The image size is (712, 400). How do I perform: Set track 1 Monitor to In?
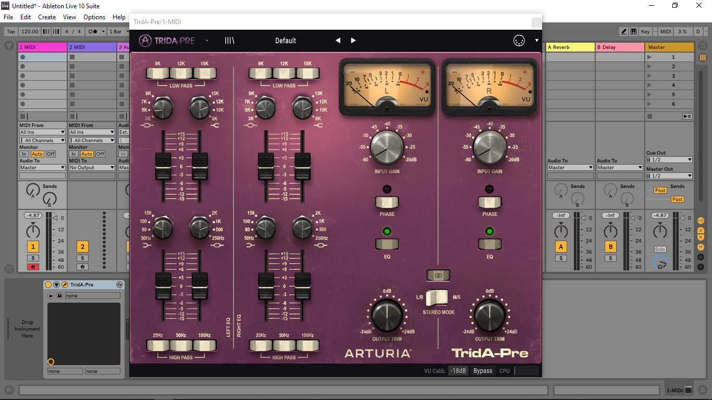click(24, 154)
